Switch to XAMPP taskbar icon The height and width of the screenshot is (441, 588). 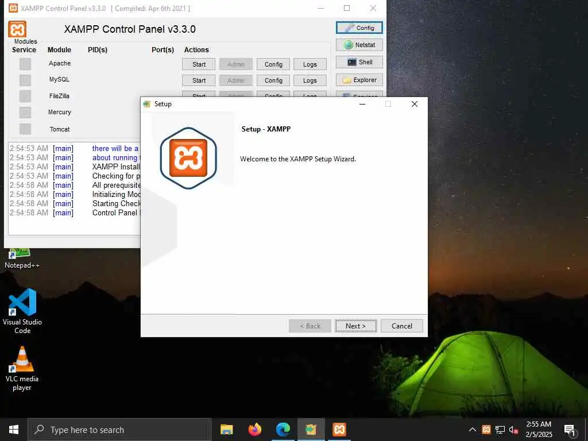[339, 430]
